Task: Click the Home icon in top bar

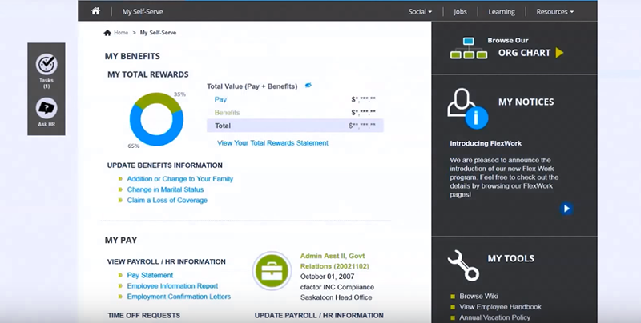Action: 96,11
